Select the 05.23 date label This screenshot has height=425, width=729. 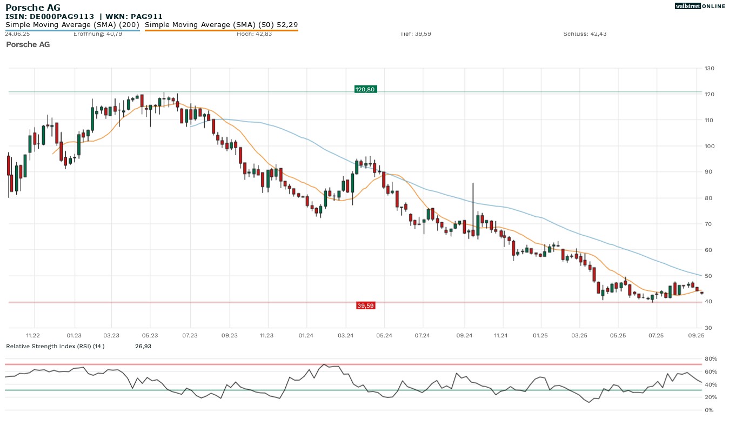point(150,335)
